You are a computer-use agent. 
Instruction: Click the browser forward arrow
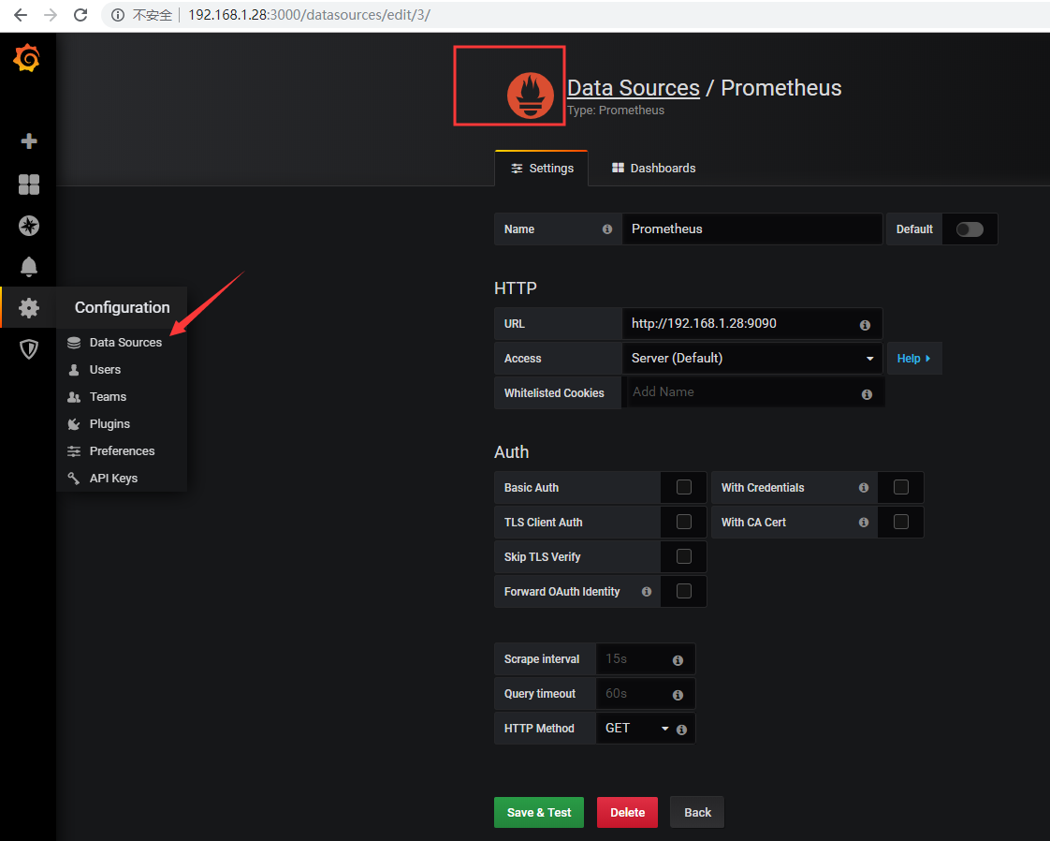click(51, 15)
